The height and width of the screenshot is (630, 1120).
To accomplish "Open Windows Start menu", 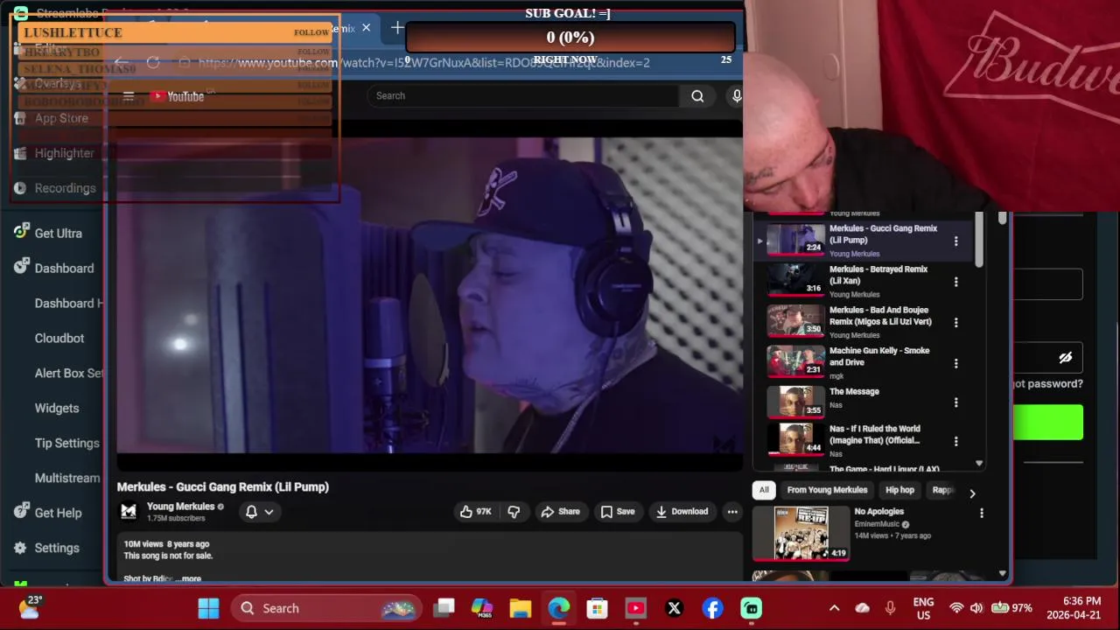I will (208, 608).
